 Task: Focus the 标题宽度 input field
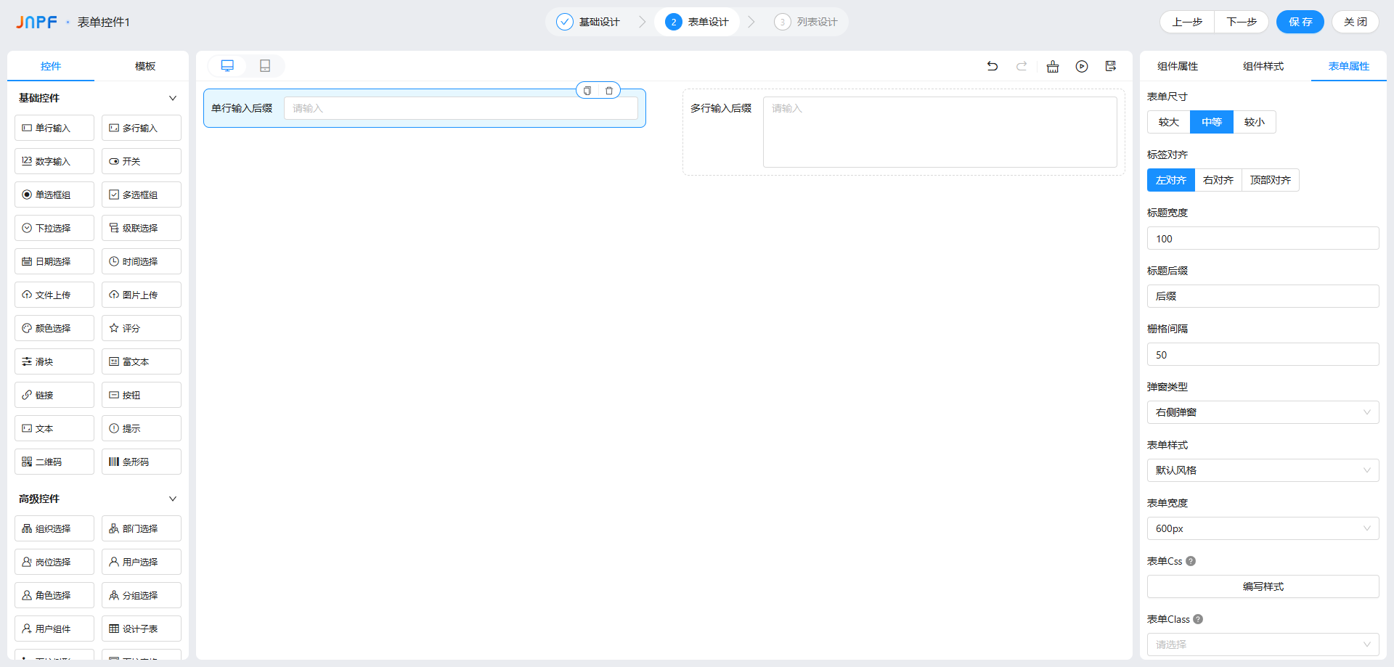coord(1263,238)
